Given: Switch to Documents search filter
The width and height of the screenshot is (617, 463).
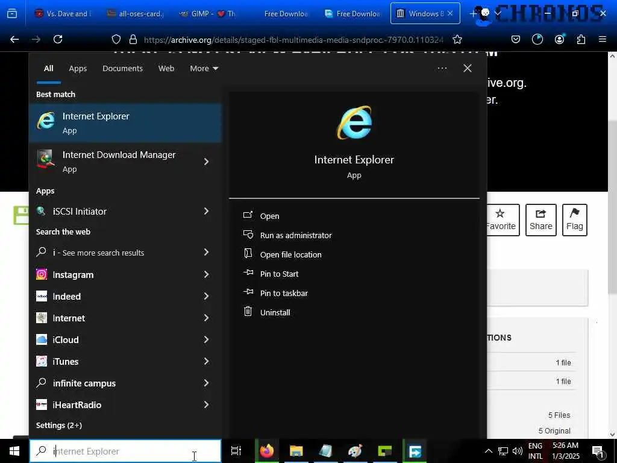Looking at the screenshot, I should [x=122, y=69].
